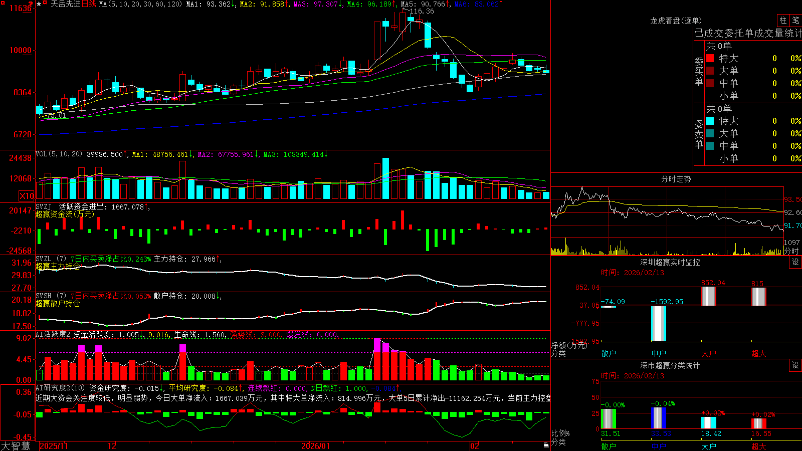The width and height of the screenshot is (802, 451).
Task: Click the -1592.95 中户 bar in 实时监控
Action: click(659, 324)
